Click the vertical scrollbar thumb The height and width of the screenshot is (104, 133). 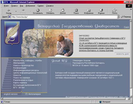click(x=131, y=55)
